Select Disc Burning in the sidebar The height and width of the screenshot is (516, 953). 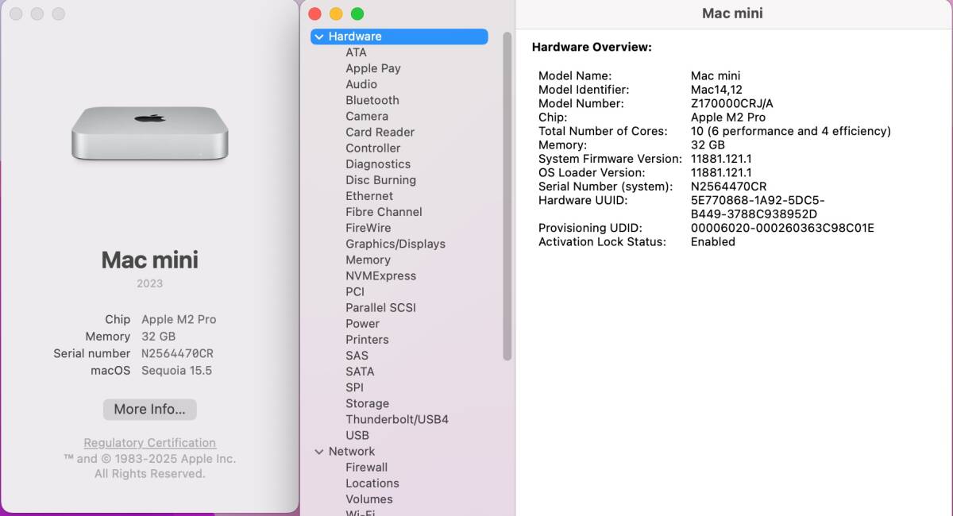[381, 179]
